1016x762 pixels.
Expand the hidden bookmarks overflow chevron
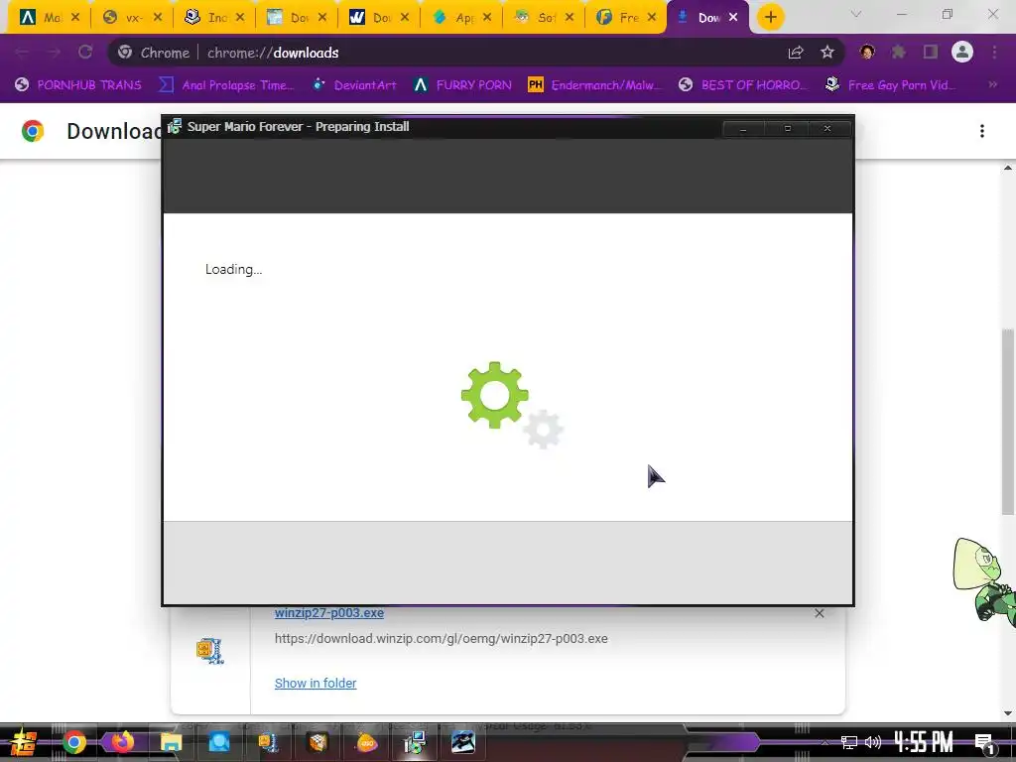[x=992, y=84]
